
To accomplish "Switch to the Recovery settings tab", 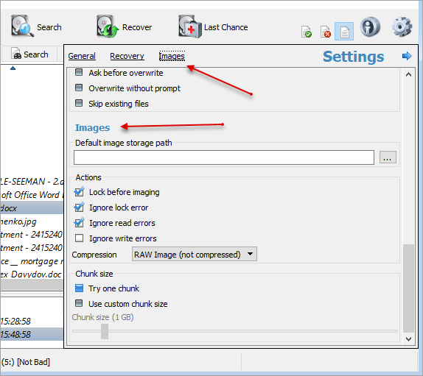I will [x=127, y=56].
